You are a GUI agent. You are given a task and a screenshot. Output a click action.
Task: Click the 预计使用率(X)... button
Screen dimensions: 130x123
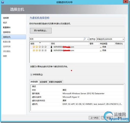[x=41, y=30]
